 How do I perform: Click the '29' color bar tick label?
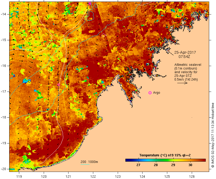(x=173, y=165)
